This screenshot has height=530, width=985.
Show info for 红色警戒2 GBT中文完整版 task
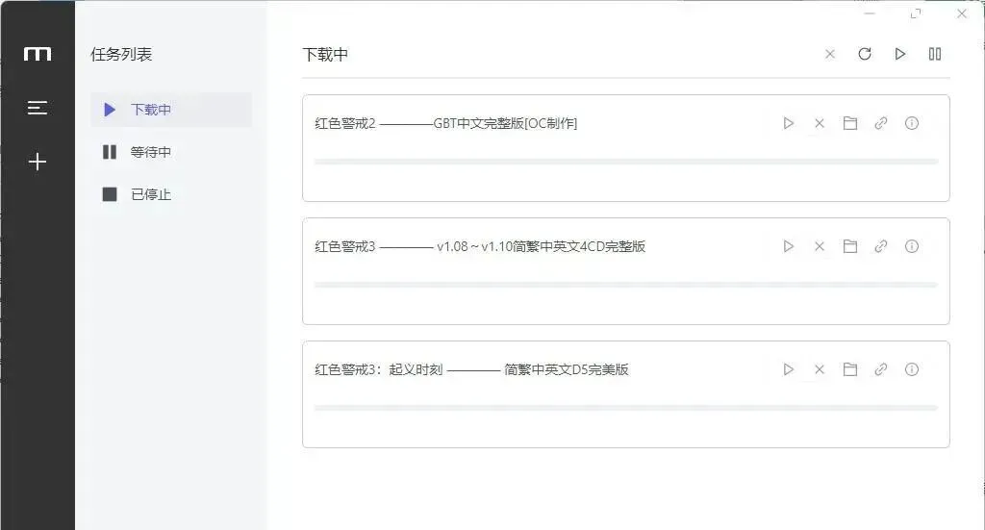912,123
